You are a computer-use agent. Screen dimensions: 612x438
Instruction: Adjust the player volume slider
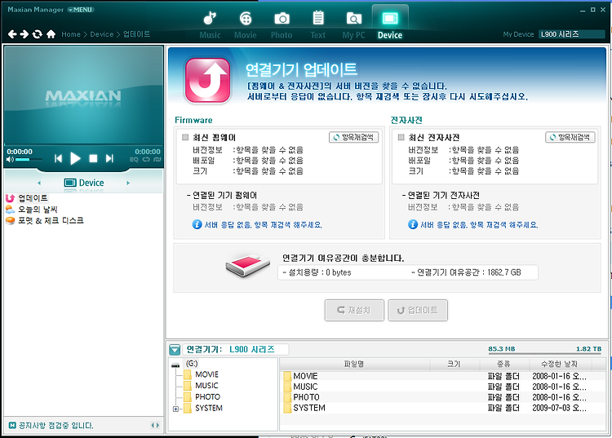[29, 160]
